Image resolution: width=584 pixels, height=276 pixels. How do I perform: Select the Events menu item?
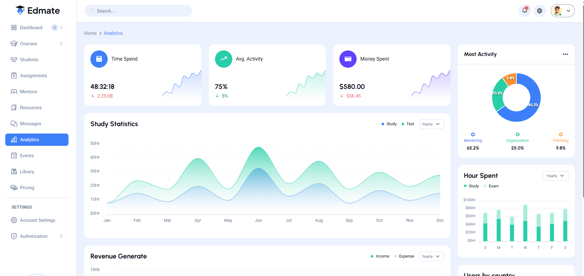[37, 156]
